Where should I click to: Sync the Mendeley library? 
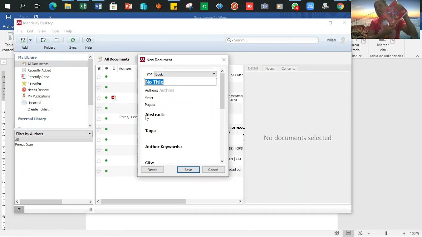(73, 40)
